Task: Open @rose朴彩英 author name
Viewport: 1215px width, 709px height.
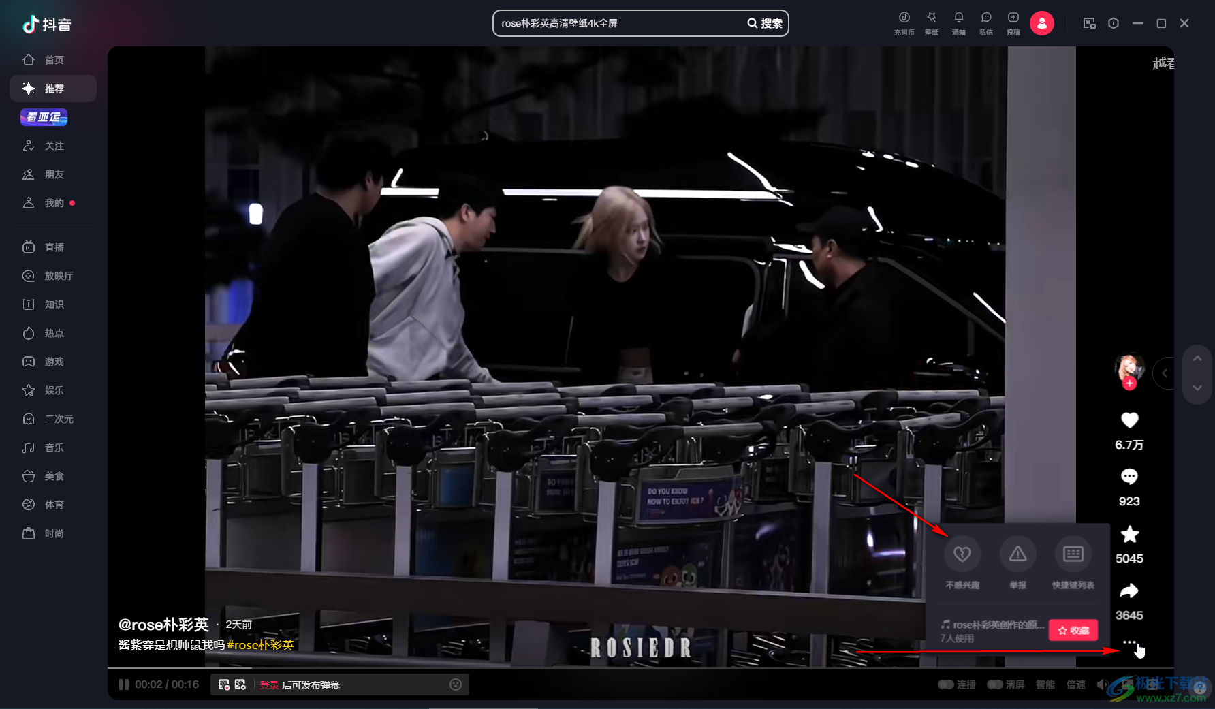Action: click(163, 625)
